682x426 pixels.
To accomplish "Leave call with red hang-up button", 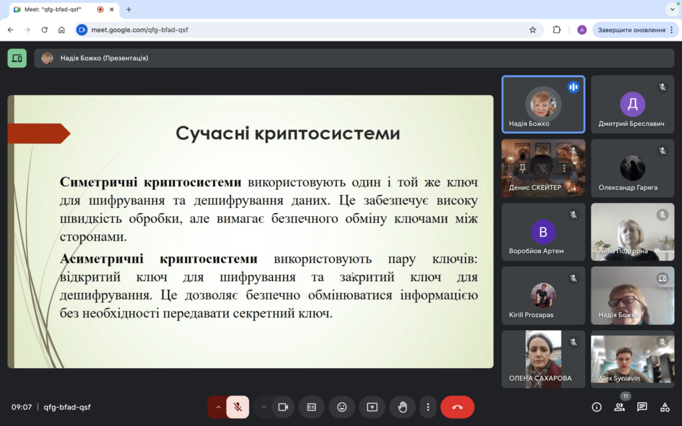I will pos(457,407).
